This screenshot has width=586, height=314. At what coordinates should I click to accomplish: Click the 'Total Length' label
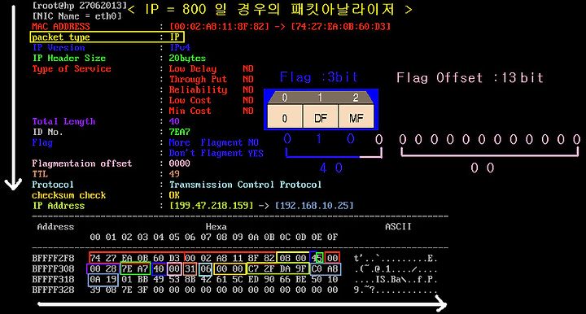pos(64,121)
